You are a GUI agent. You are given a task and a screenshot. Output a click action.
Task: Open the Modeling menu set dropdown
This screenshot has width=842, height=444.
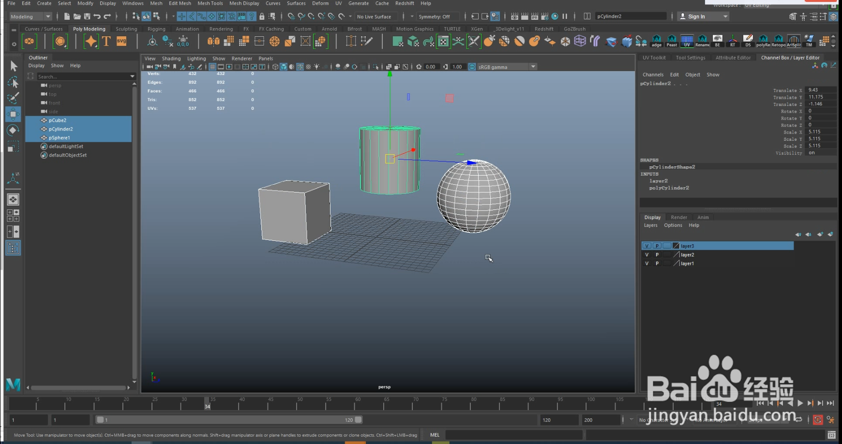30,16
